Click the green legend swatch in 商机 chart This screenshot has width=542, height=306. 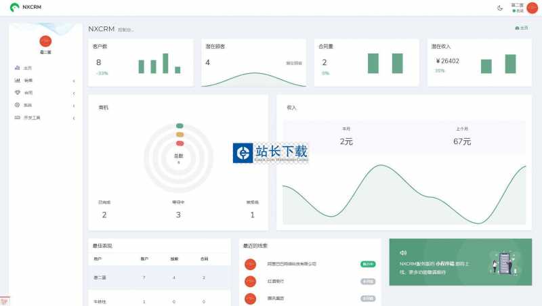(x=180, y=126)
